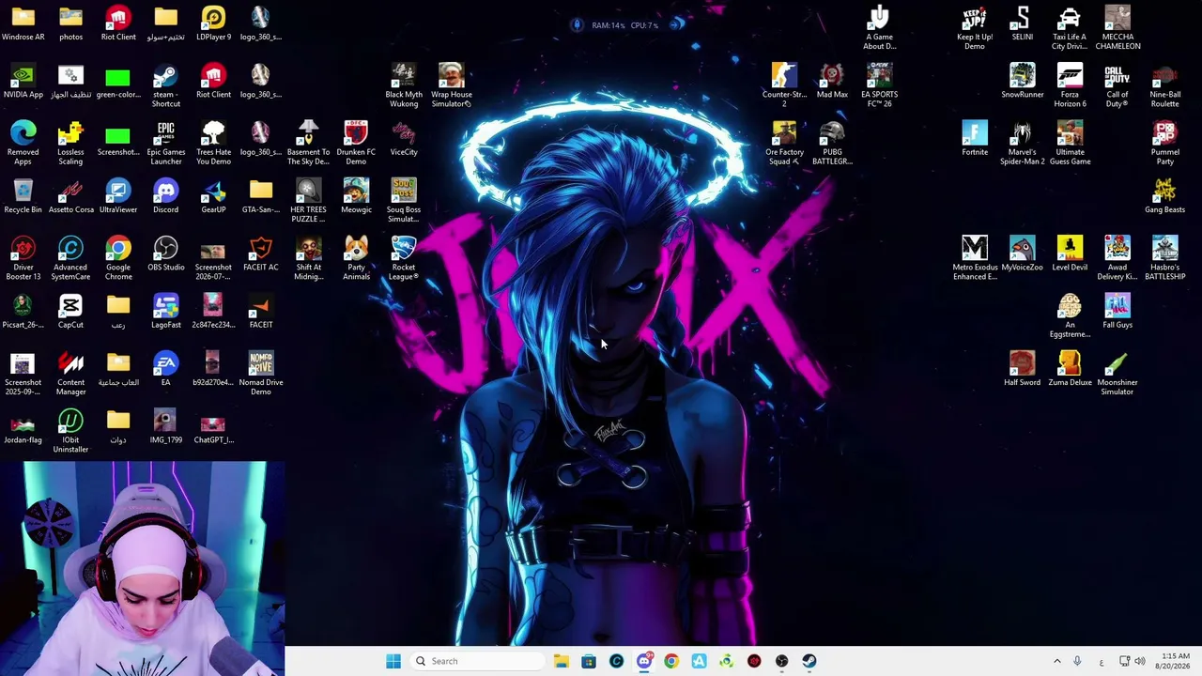This screenshot has width=1202, height=676.
Task: Select PUBG BATTLEGROUNDS shortcut
Action: [x=832, y=144]
